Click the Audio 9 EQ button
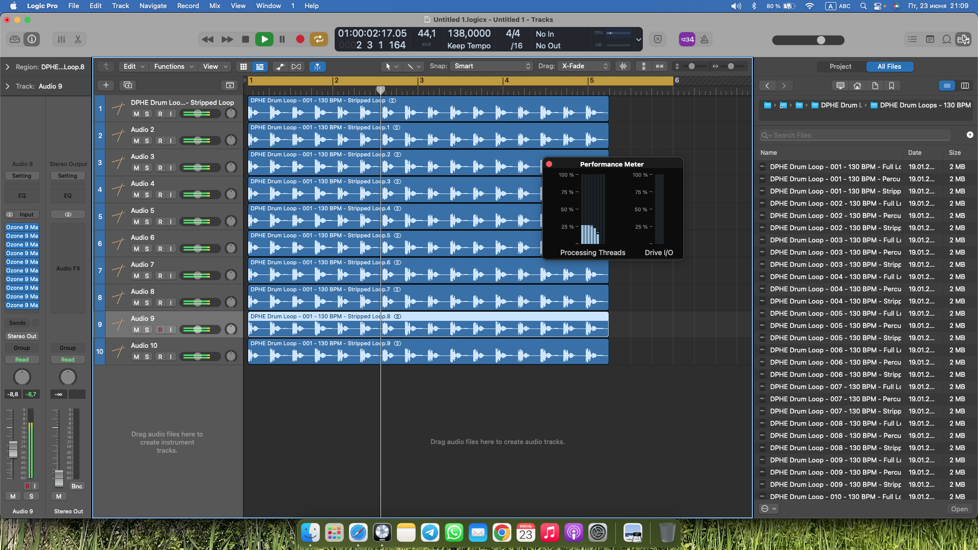The width and height of the screenshot is (978, 550). (22, 196)
